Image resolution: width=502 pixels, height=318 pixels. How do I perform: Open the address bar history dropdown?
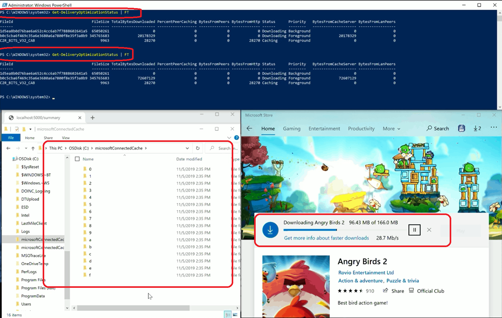187,148
